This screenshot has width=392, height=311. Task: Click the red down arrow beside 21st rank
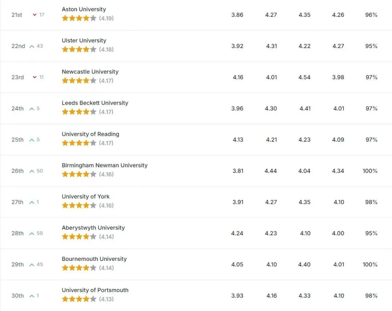tap(35, 15)
